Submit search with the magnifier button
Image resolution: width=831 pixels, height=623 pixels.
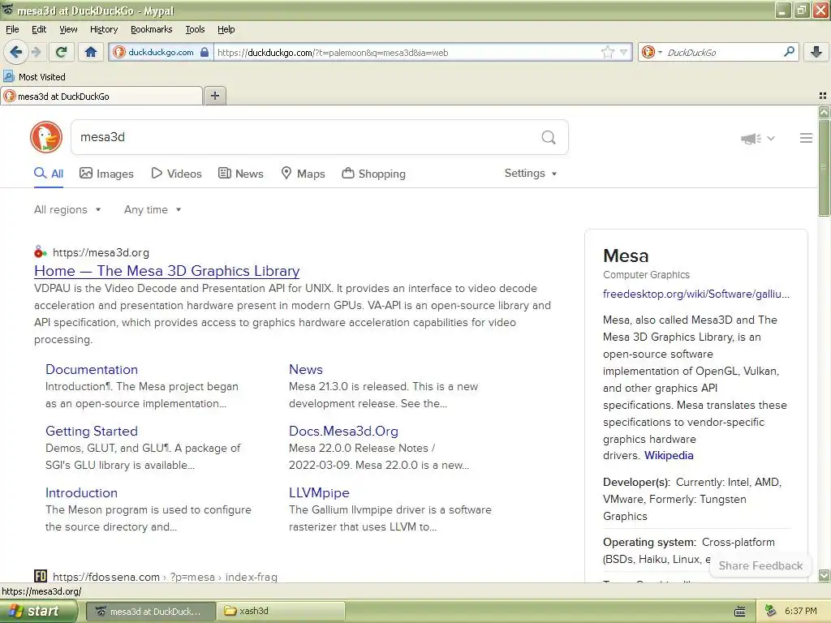pyautogui.click(x=549, y=137)
